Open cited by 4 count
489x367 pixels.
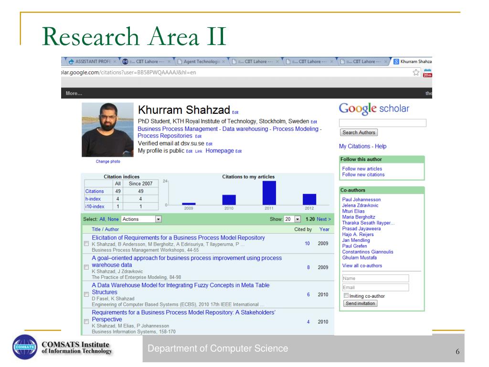coord(308,322)
